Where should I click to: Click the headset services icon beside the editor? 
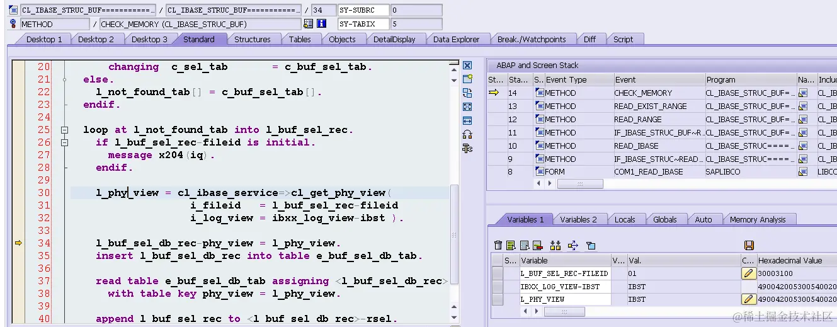(x=467, y=134)
